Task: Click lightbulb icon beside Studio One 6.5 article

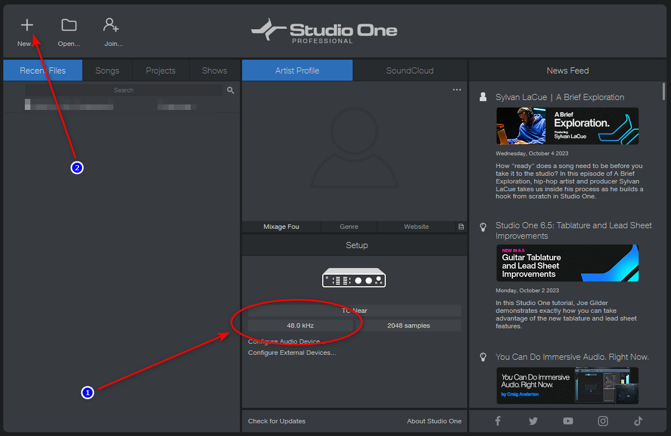Action: 483,227
